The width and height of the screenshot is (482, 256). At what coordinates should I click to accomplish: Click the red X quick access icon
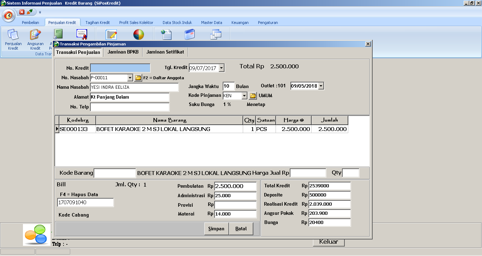(22, 12)
